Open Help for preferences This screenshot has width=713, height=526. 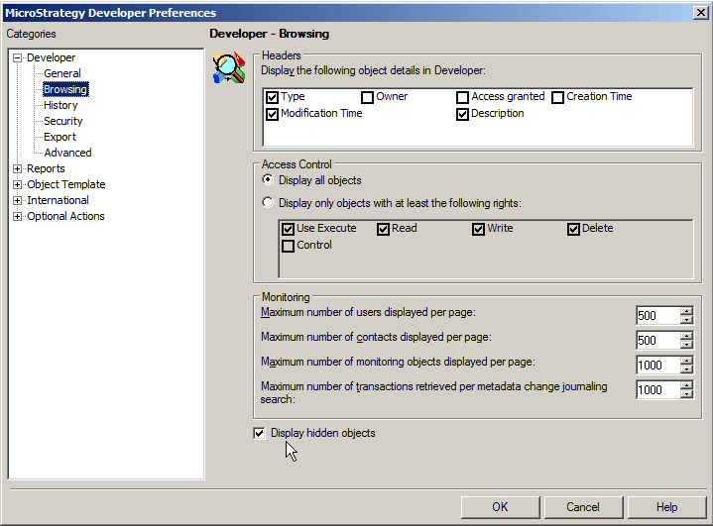(x=666, y=507)
